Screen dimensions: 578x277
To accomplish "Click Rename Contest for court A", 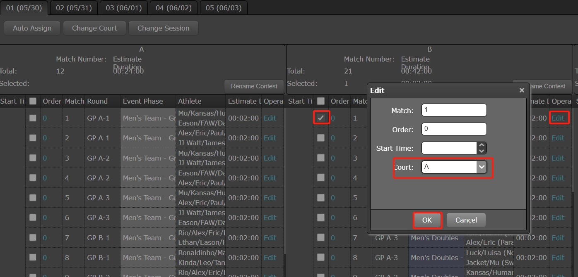I will 254,86.
